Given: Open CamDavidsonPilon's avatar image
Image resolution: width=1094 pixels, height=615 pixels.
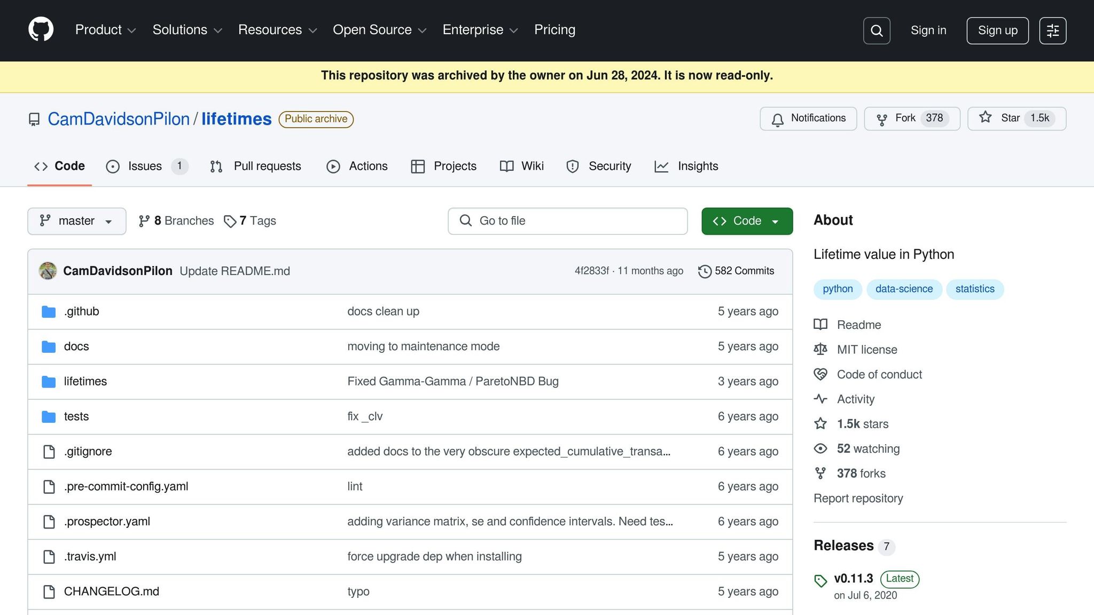Looking at the screenshot, I should [48, 271].
